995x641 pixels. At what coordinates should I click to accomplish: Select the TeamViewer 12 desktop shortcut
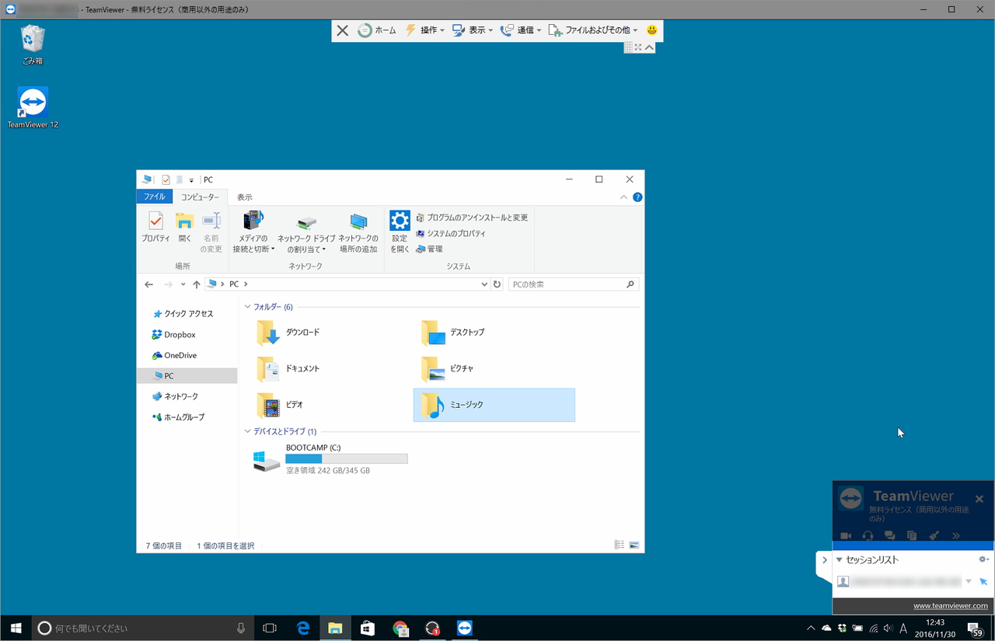coord(33,108)
